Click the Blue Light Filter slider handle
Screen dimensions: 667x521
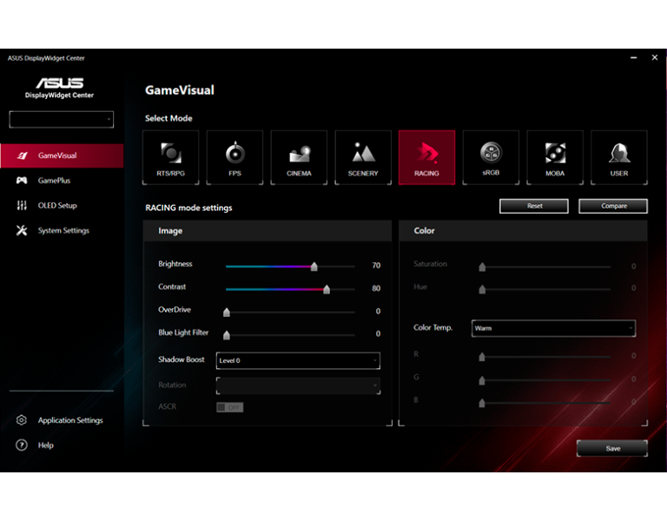point(227,335)
